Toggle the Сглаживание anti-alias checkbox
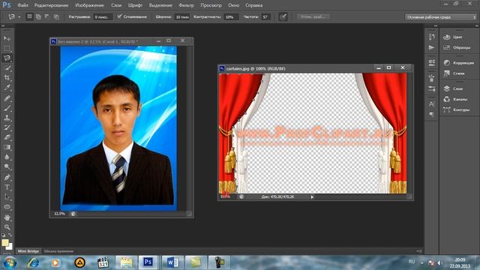 click(x=120, y=16)
